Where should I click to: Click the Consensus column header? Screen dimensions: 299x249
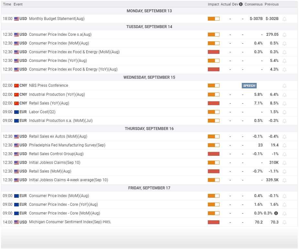point(253,4)
